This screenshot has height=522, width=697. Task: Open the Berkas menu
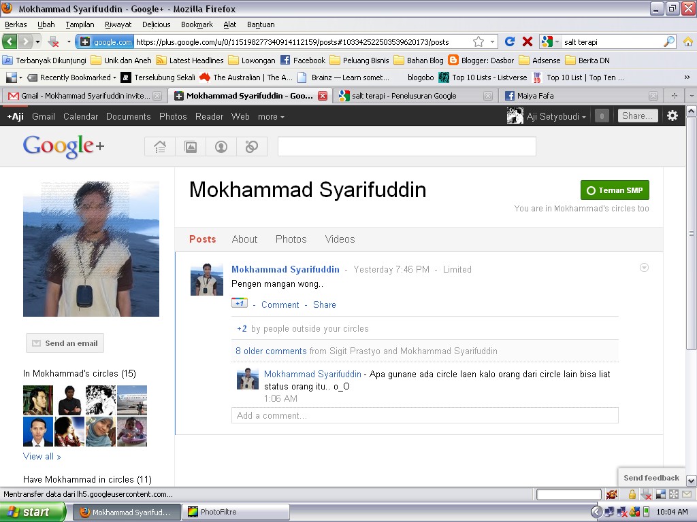pyautogui.click(x=16, y=24)
